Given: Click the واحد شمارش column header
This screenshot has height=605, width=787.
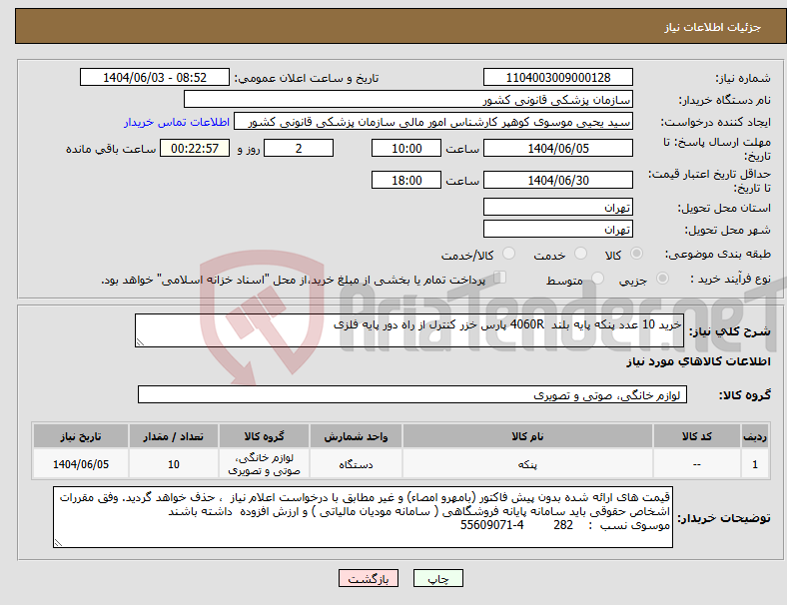Looking at the screenshot, I should coord(356,436).
